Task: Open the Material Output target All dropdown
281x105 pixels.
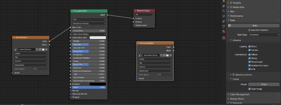Action: tap(144, 15)
